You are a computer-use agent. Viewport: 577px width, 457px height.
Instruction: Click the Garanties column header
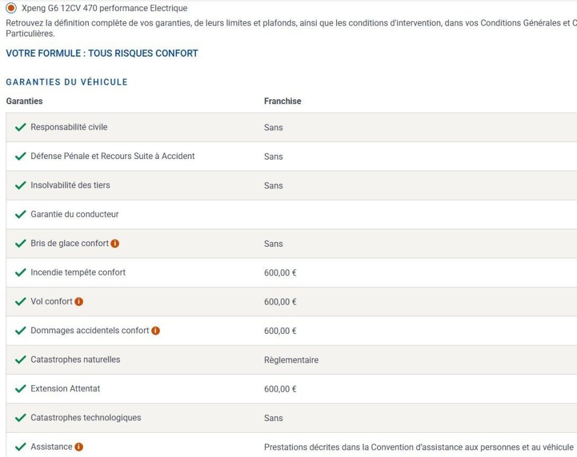(x=24, y=101)
